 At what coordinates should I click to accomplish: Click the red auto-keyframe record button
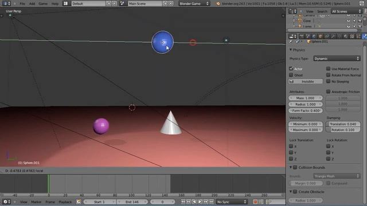[255, 201]
